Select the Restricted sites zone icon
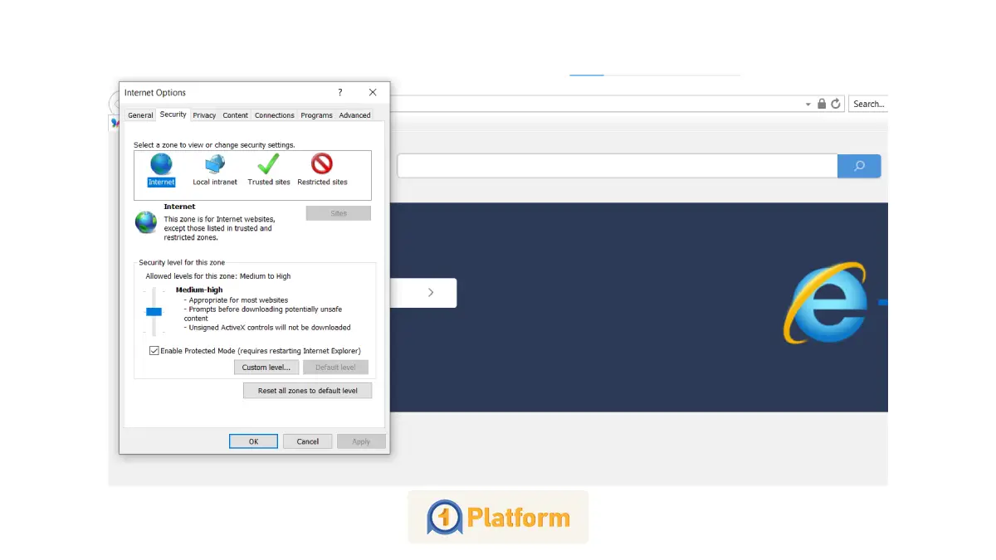This screenshot has width=996, height=560. click(322, 164)
